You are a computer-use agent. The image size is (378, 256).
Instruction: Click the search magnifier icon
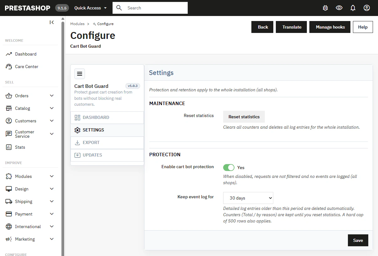119,8
